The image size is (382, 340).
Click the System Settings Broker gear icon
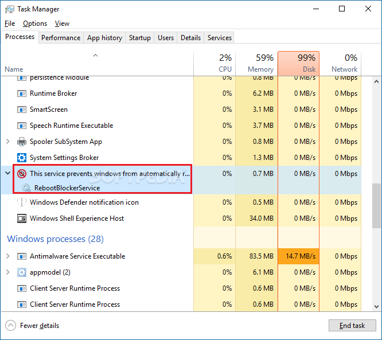(22, 158)
